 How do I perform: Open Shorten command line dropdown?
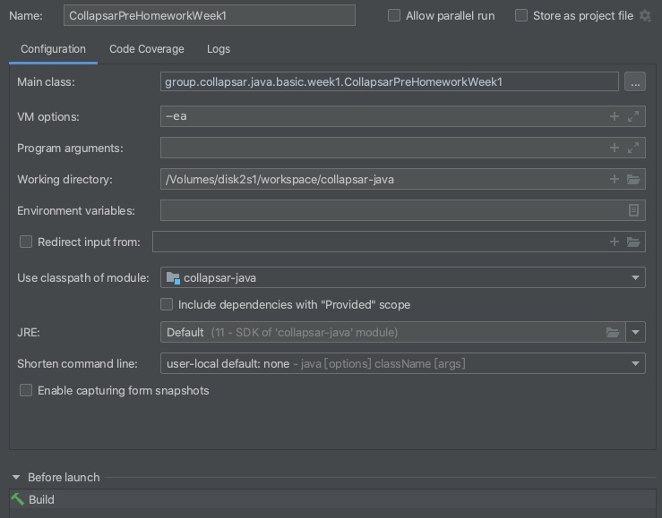click(636, 363)
